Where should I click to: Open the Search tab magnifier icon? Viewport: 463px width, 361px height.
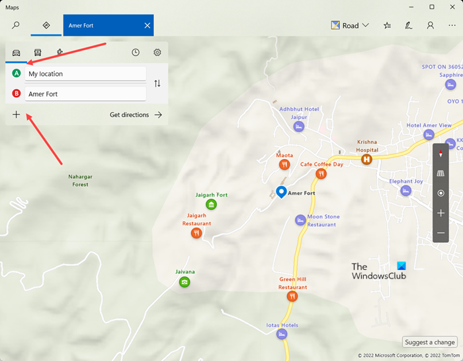point(15,25)
